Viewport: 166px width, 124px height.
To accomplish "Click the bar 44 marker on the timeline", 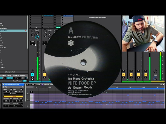I will pos(130,87).
